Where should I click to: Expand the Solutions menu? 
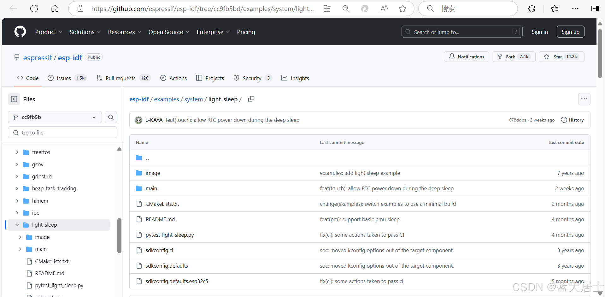pos(85,32)
